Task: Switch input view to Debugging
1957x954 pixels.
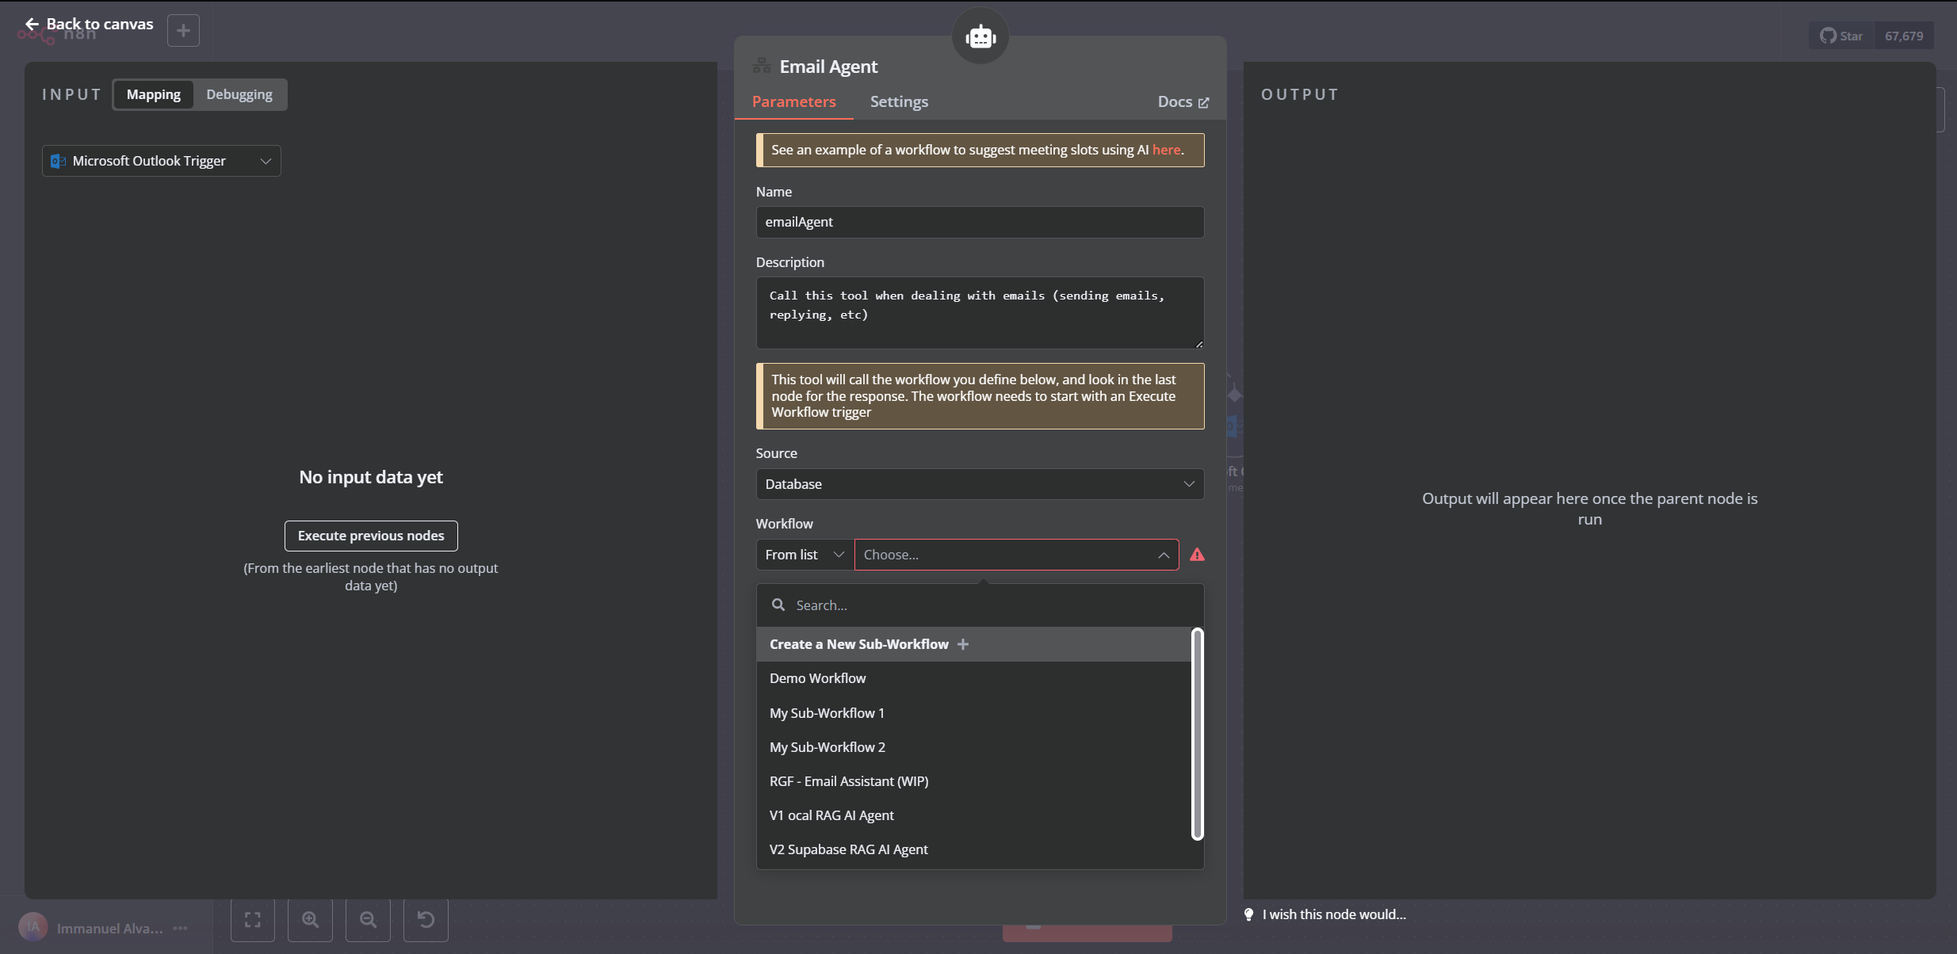Action: (239, 94)
